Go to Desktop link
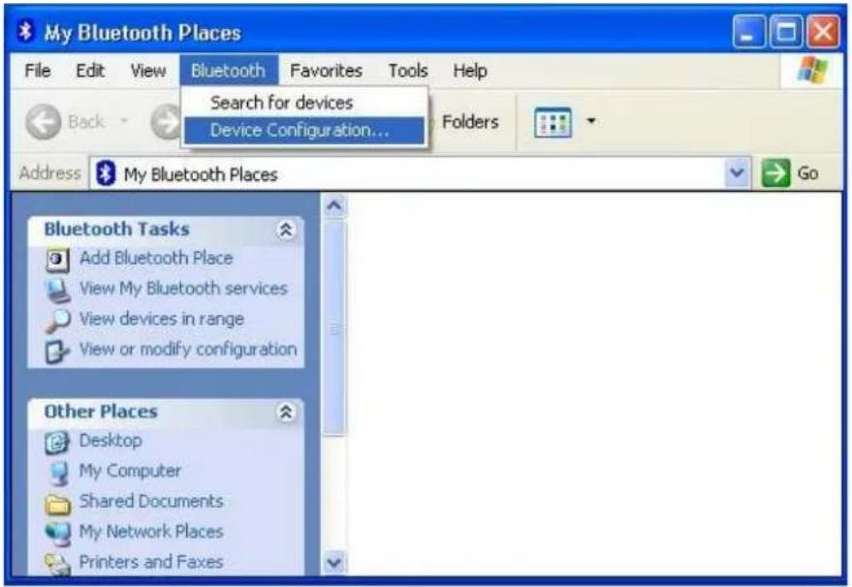This screenshot has width=852, height=587. point(110,441)
